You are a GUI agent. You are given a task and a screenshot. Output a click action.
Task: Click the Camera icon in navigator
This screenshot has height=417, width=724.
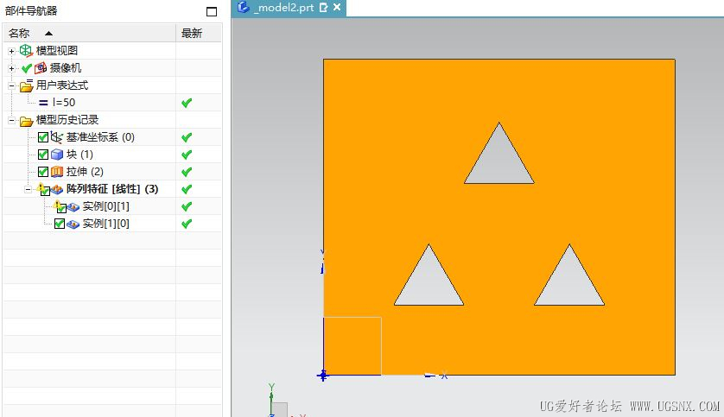tap(41, 68)
